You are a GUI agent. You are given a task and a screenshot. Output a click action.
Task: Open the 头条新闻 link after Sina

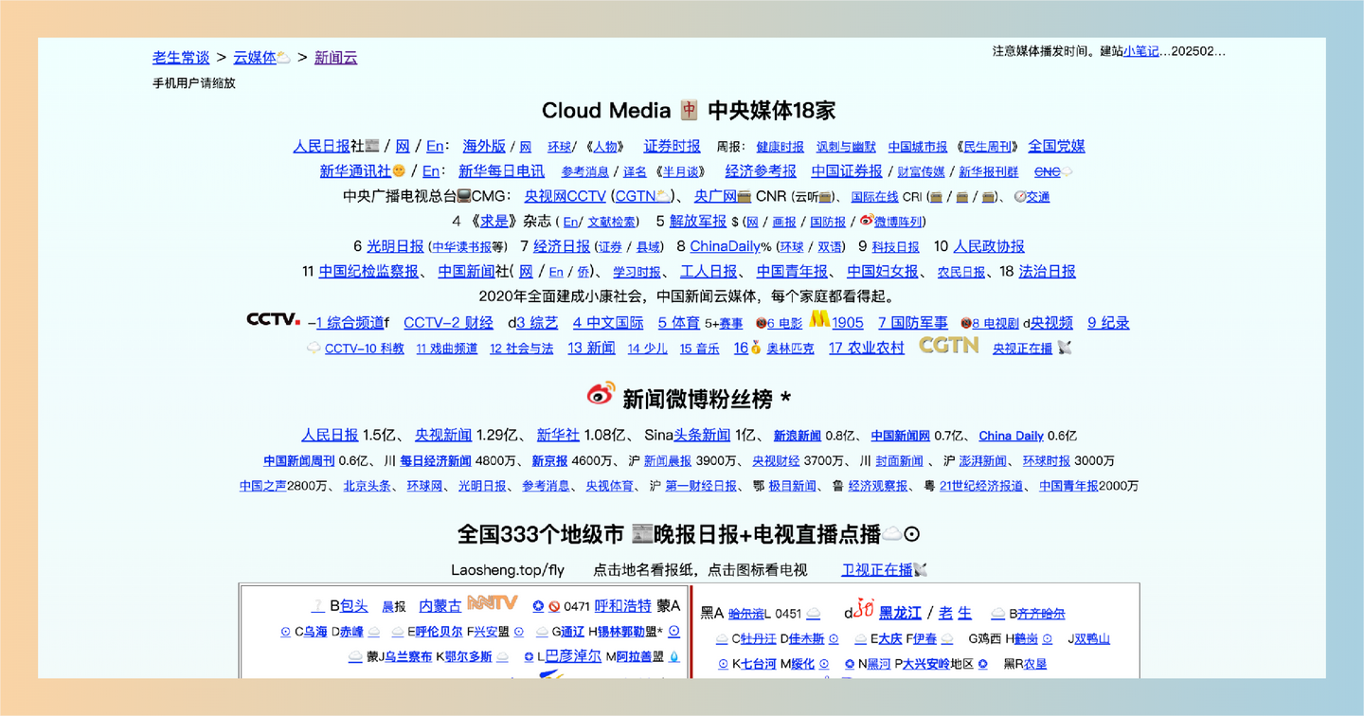(702, 436)
